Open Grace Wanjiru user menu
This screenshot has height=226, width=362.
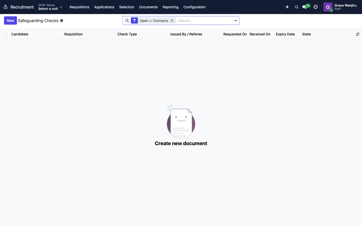coord(340,7)
